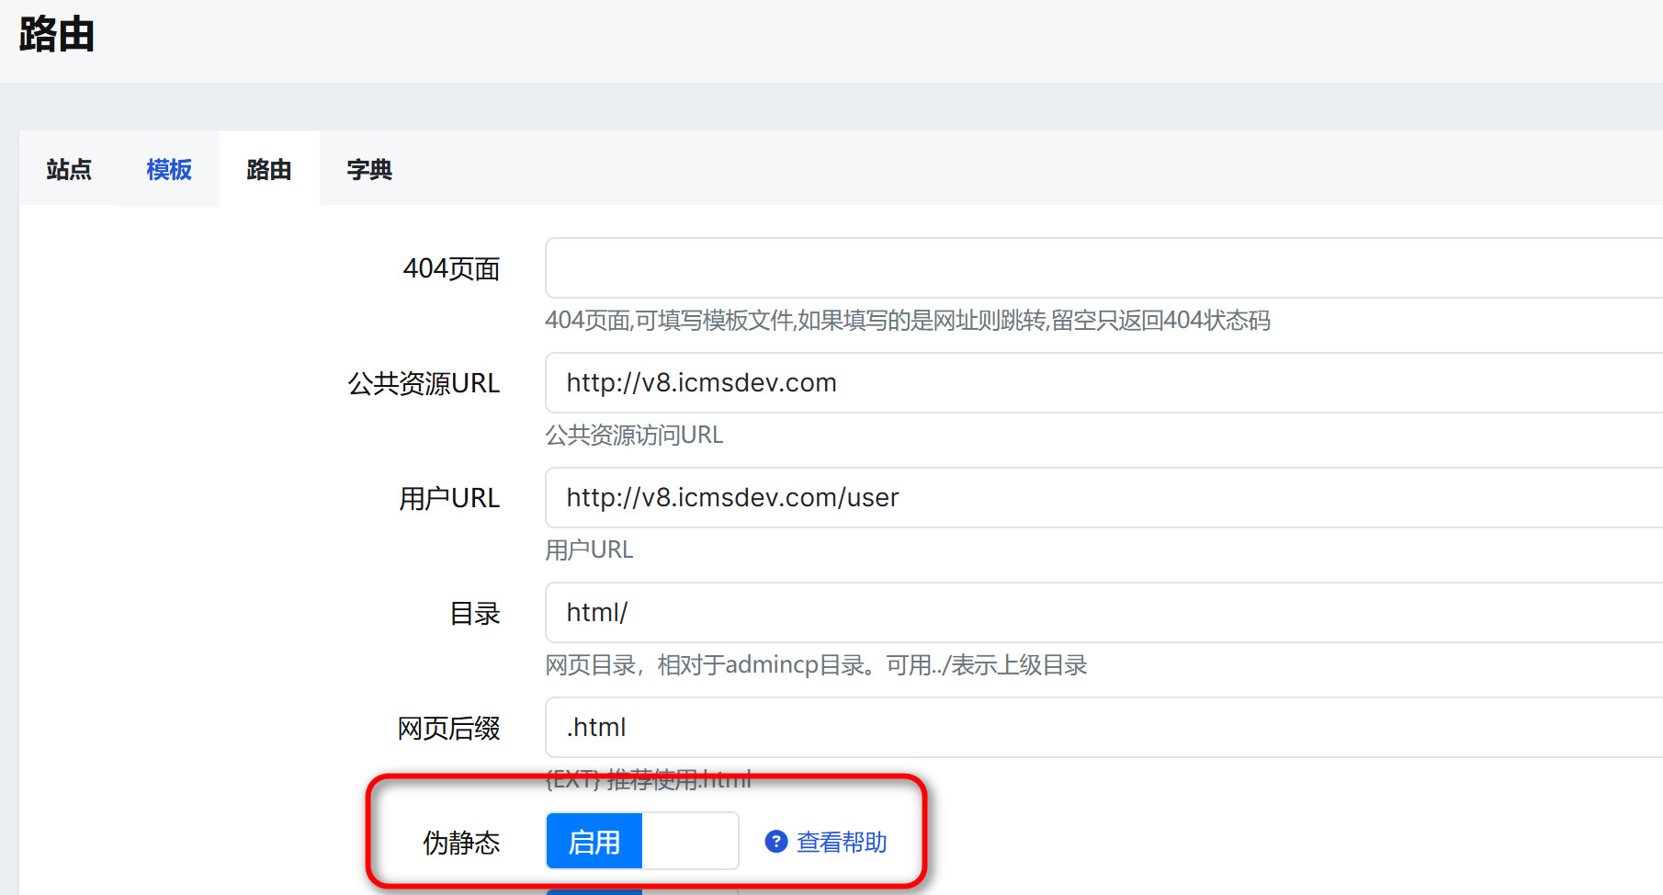Open the 查看帮助 link beside 伪静态
The image size is (1663, 895).
(841, 842)
